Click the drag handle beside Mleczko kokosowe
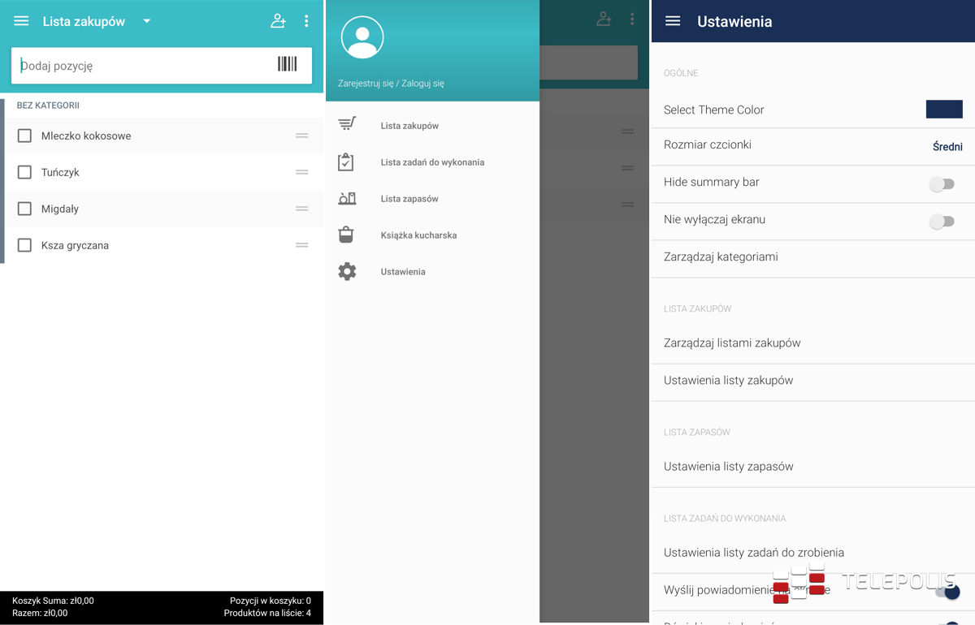 coord(301,136)
